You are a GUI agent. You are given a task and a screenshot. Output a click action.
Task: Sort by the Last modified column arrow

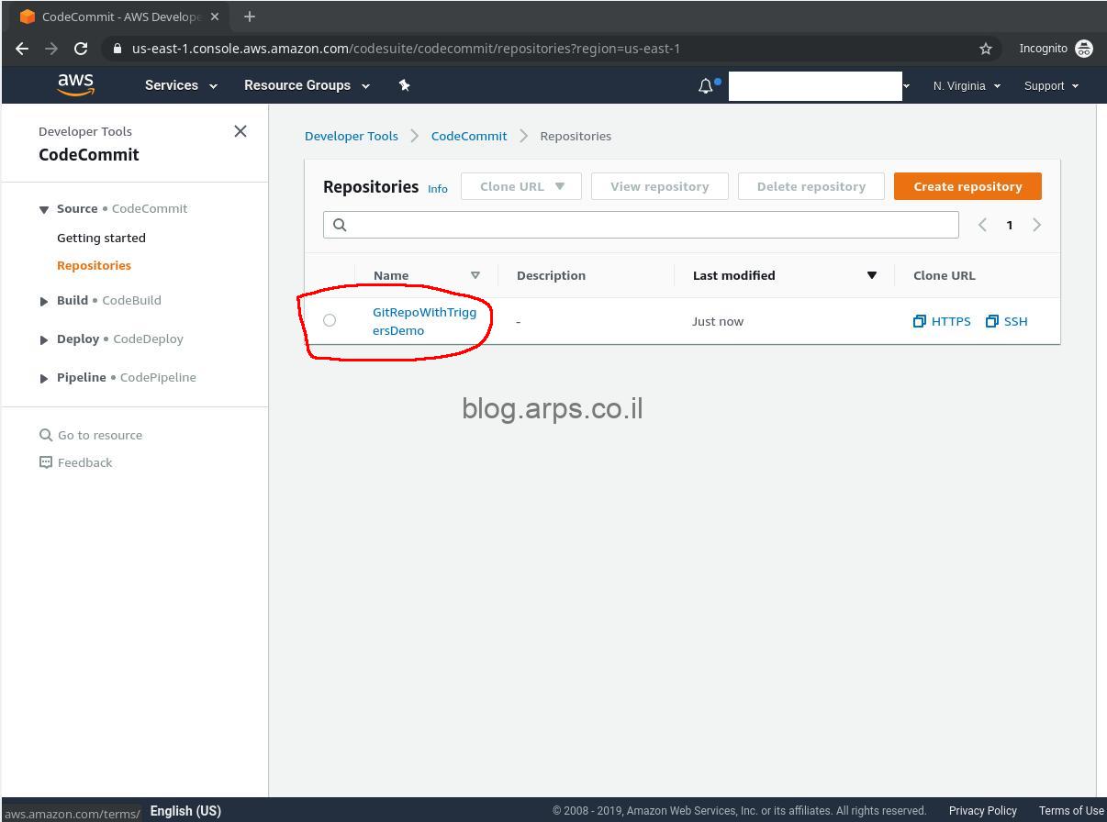click(x=872, y=275)
